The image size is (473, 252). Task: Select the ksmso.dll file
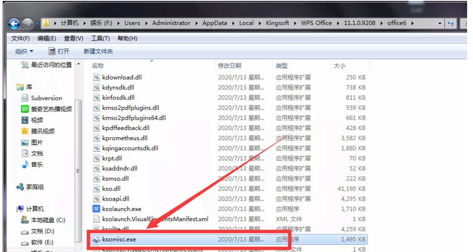[x=115, y=179]
